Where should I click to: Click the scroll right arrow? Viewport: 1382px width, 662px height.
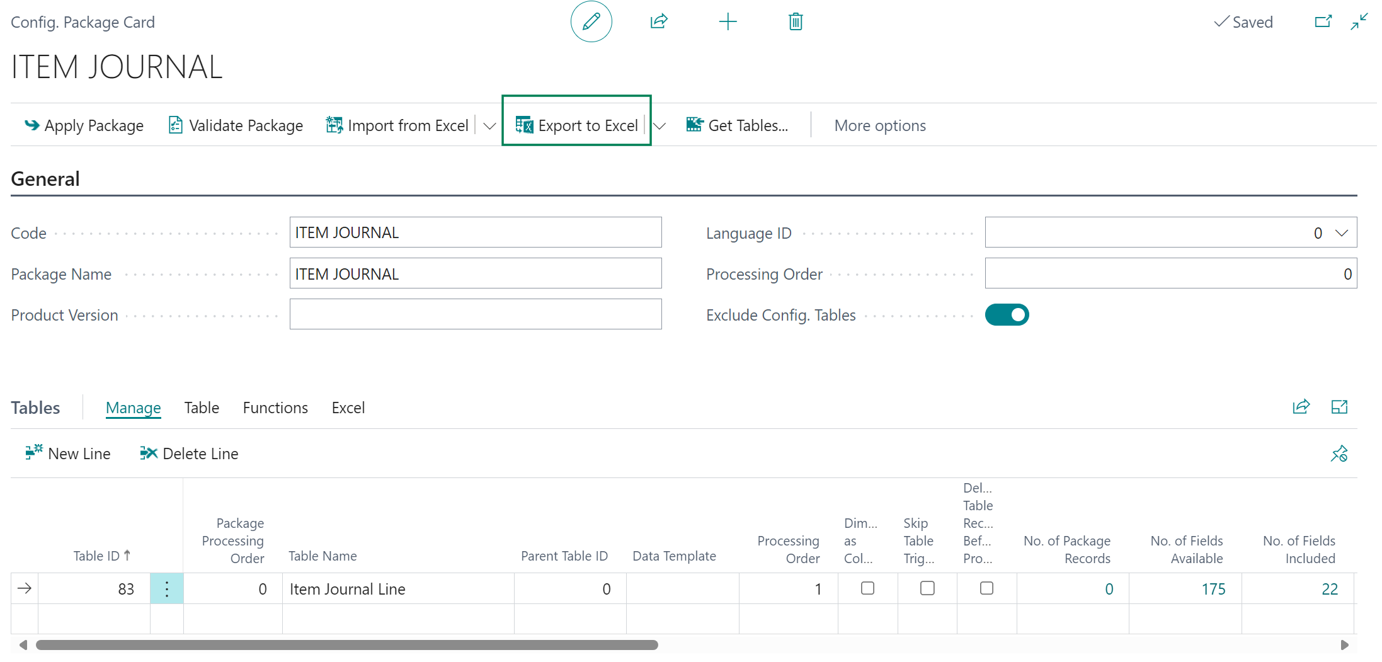1344,645
